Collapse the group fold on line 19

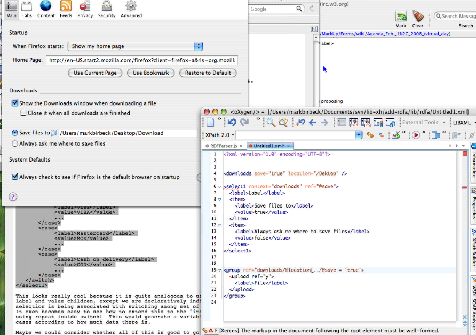point(219,270)
